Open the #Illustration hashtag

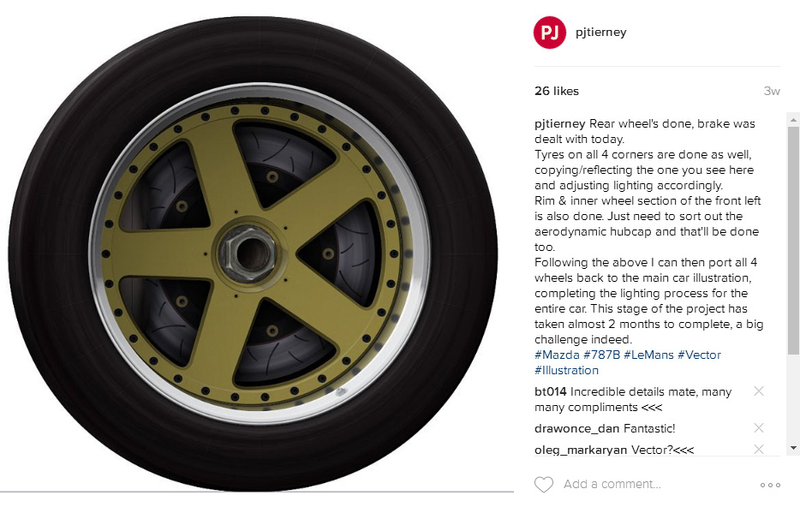click(566, 370)
